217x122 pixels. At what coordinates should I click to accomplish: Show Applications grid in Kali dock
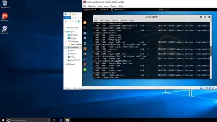[x=85, y=75]
